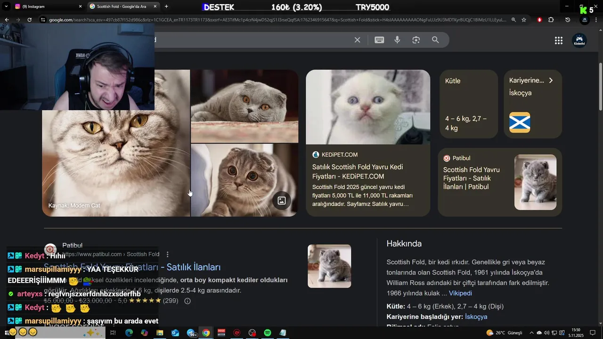View site information icon in address bar
The height and width of the screenshot is (339, 603).
pos(43,20)
